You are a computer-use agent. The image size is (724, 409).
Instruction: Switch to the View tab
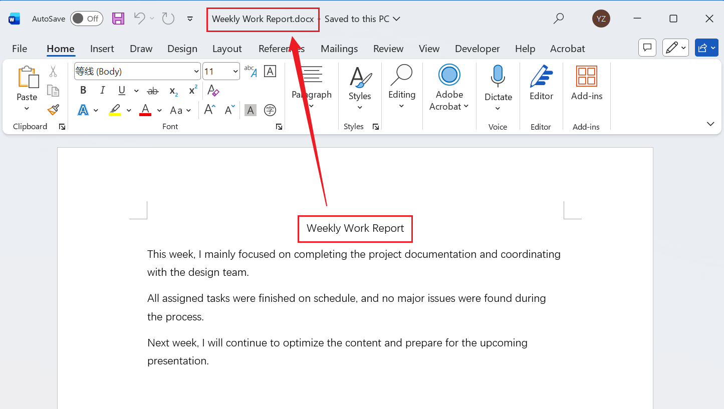[429, 49]
